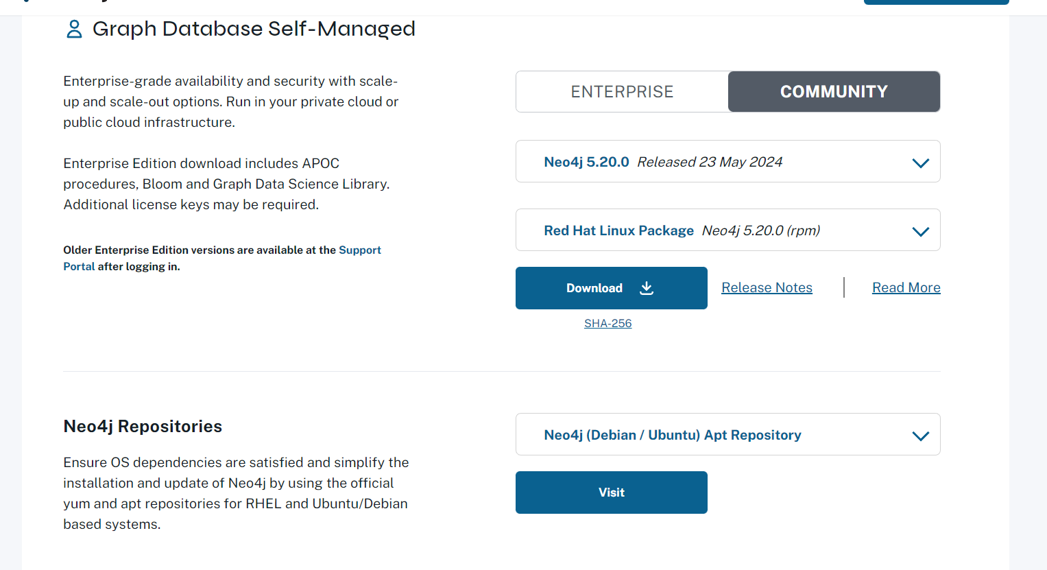Expand the version dropdown chevron arrow

[921, 163]
